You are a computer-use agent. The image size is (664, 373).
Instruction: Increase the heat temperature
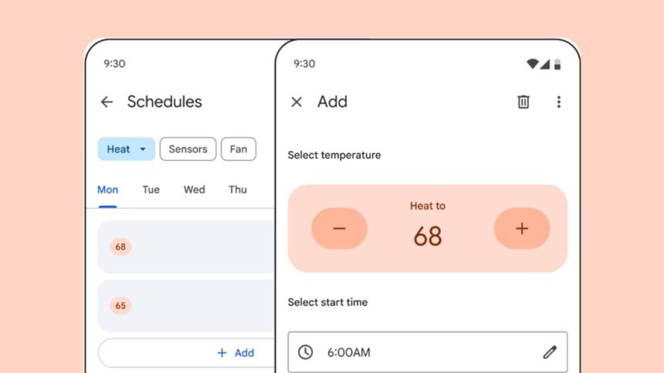[522, 228]
